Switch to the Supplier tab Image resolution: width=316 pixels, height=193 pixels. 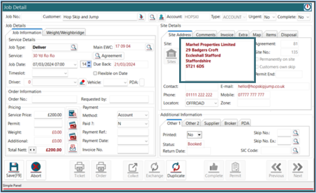(x=211, y=123)
